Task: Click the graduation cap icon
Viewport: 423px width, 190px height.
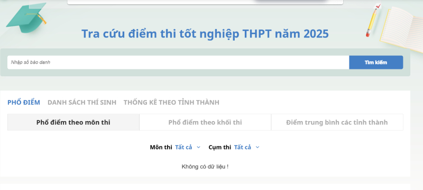Action: click(26, 18)
